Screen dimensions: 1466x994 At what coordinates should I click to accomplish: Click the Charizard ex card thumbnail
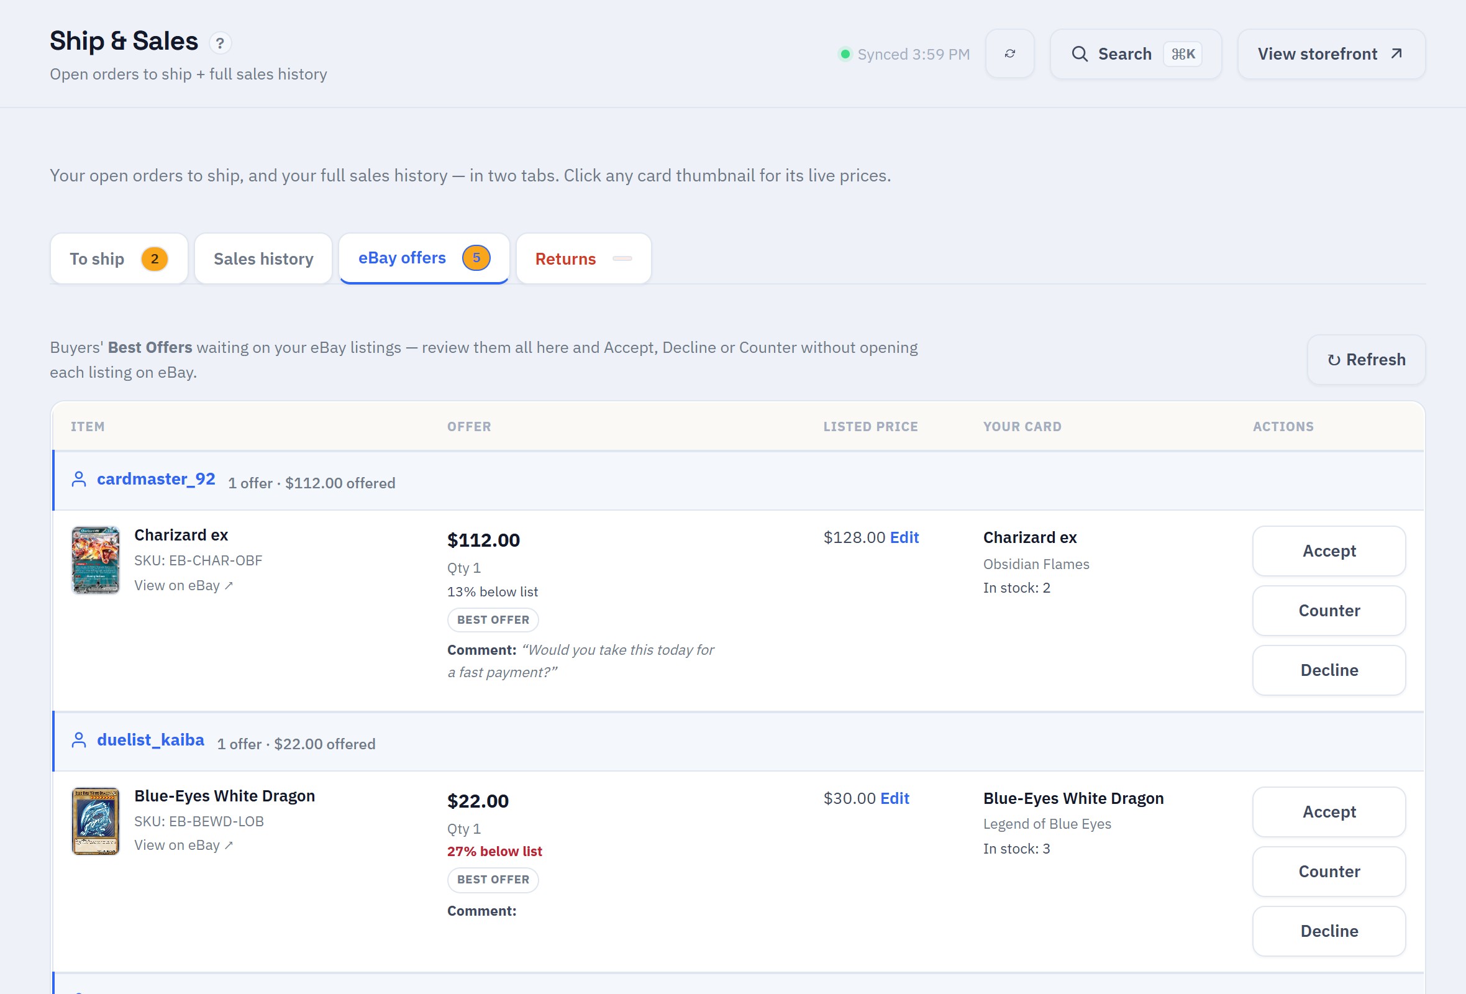(95, 560)
